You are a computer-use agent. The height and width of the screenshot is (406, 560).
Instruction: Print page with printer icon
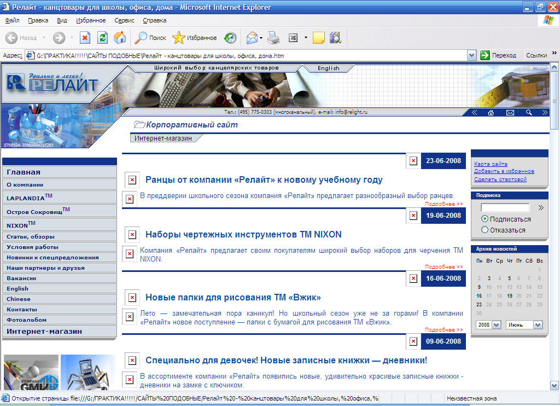pyautogui.click(x=273, y=38)
